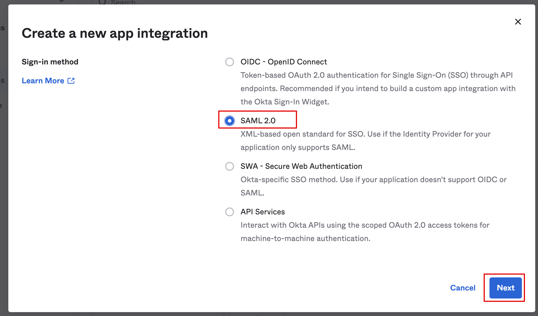This screenshot has width=538, height=316.
Task: Pick the API Services radio circle
Action: 230,212
